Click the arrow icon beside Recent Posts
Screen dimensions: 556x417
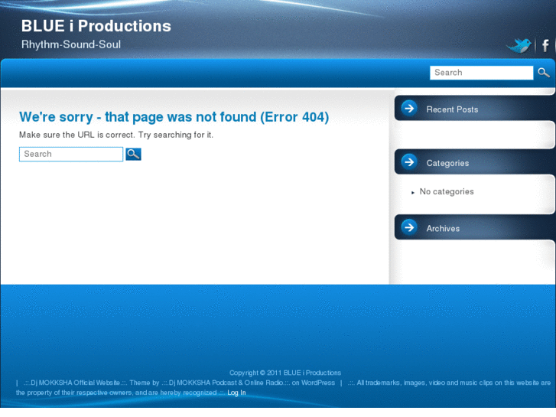click(409, 108)
